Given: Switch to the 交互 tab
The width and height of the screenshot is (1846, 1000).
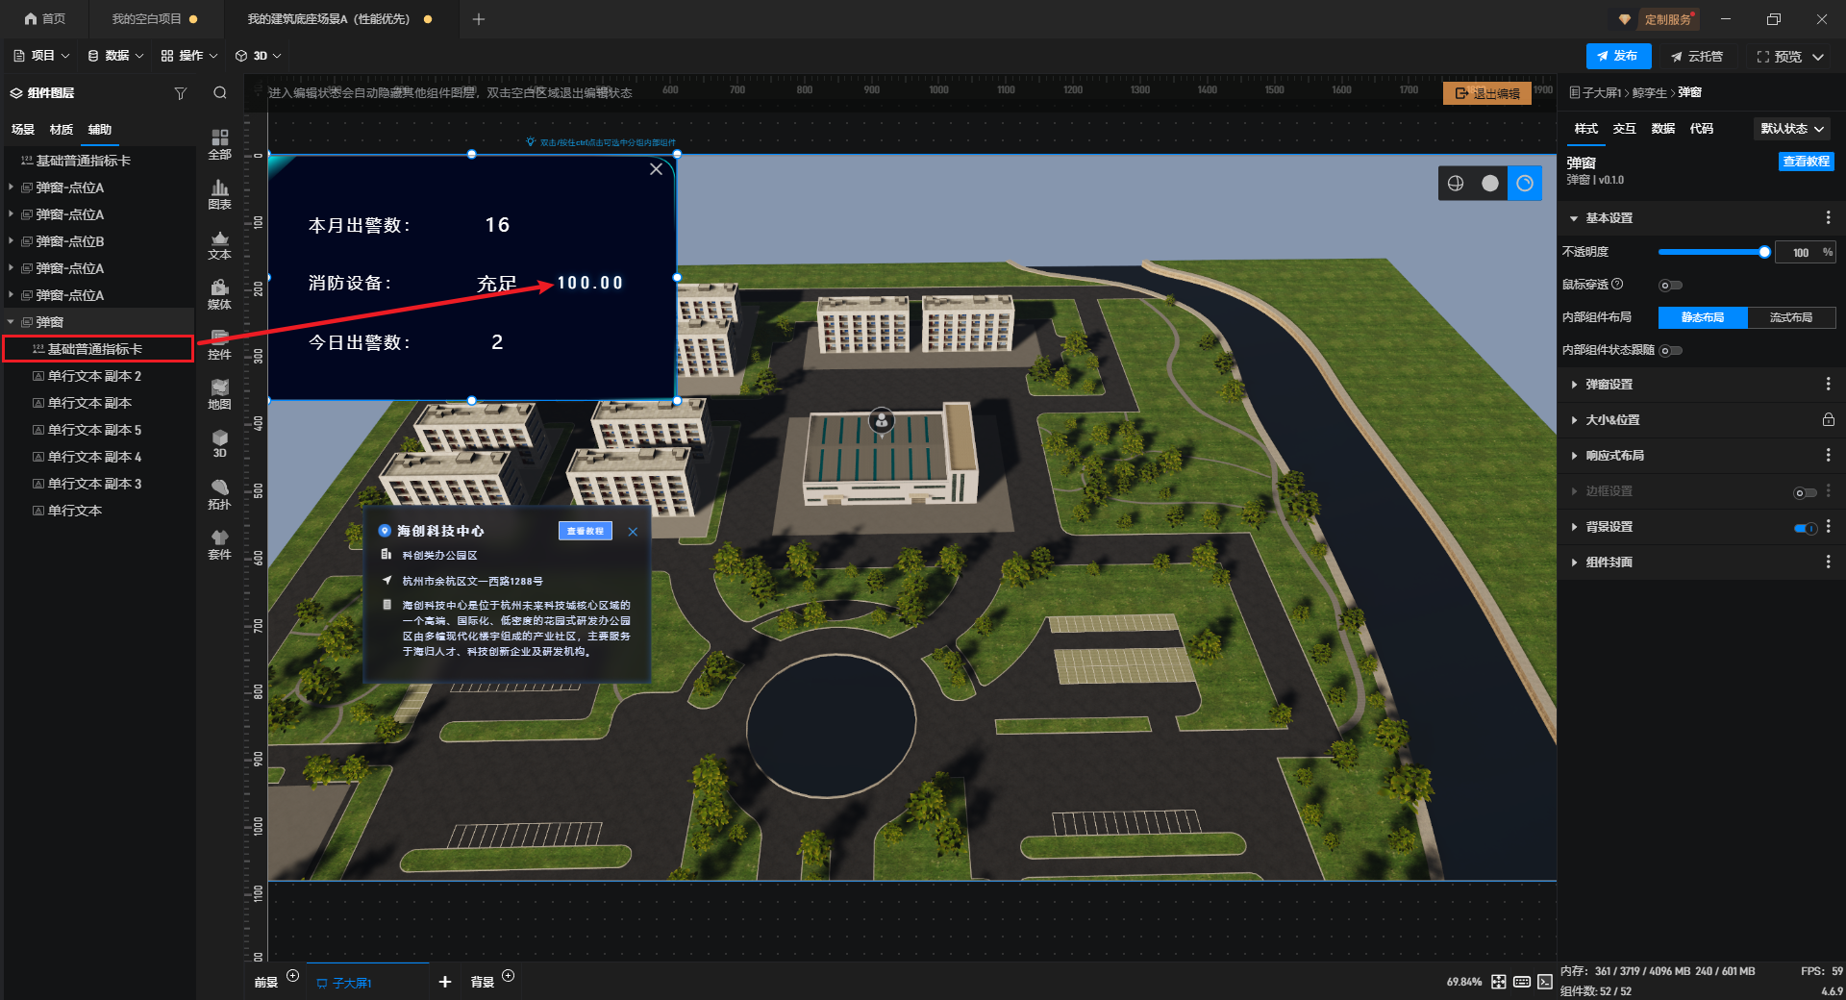Looking at the screenshot, I should pyautogui.click(x=1624, y=129).
